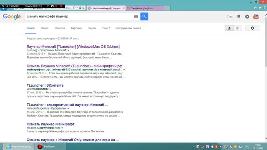Open 'Скачать лаунчер » Minecraft Only' link

pyautogui.click(x=73, y=140)
